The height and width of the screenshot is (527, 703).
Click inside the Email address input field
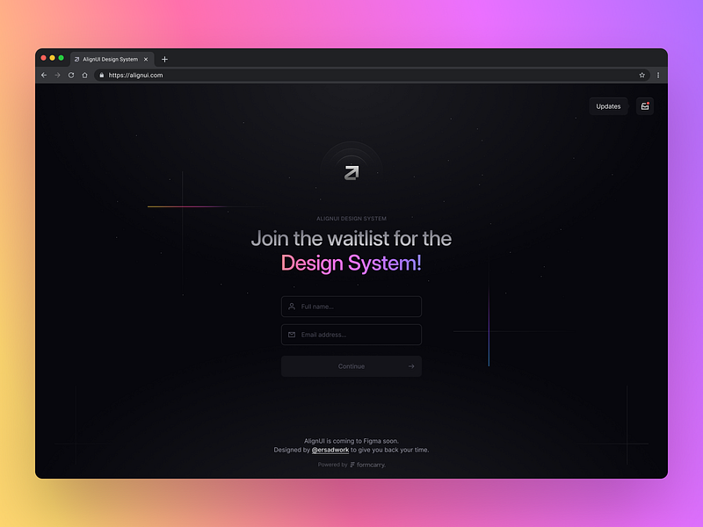click(351, 335)
